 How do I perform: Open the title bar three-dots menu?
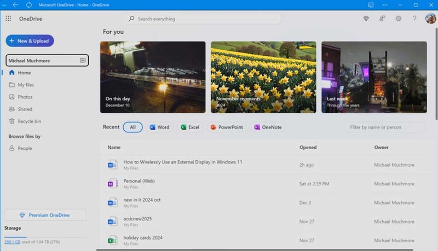tap(385, 5)
